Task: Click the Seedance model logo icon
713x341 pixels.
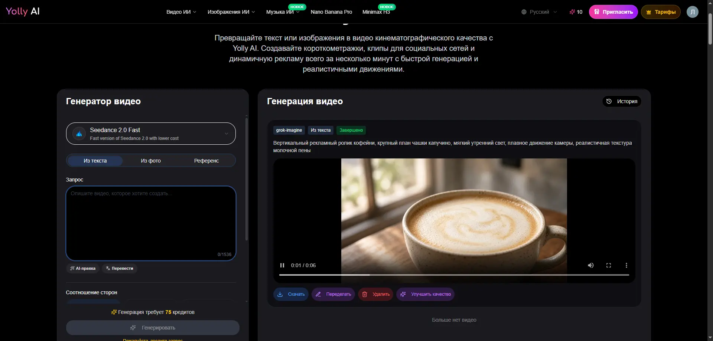Action: [79, 134]
